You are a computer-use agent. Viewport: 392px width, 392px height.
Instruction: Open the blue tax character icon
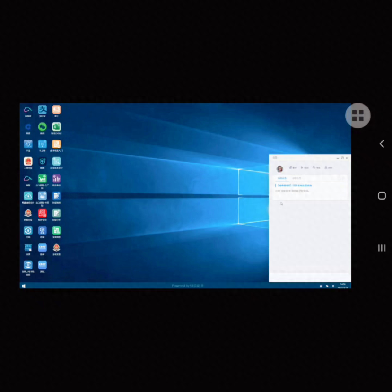click(28, 144)
